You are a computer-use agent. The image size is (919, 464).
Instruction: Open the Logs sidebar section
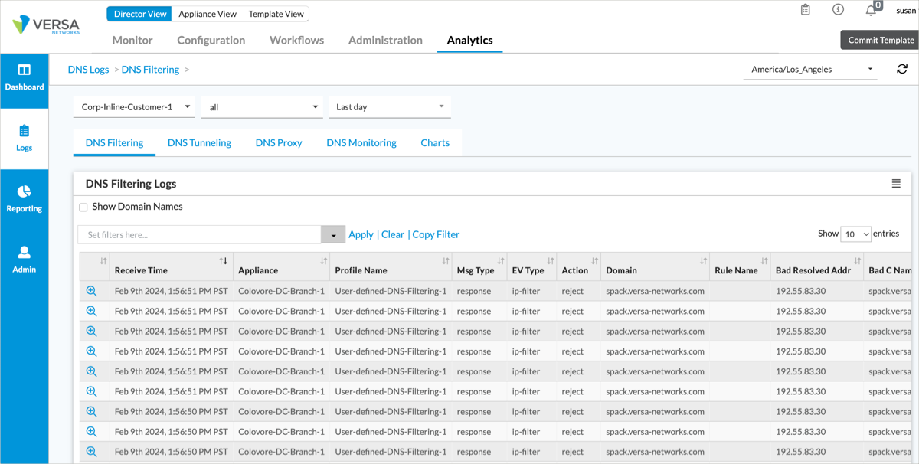pyautogui.click(x=25, y=139)
